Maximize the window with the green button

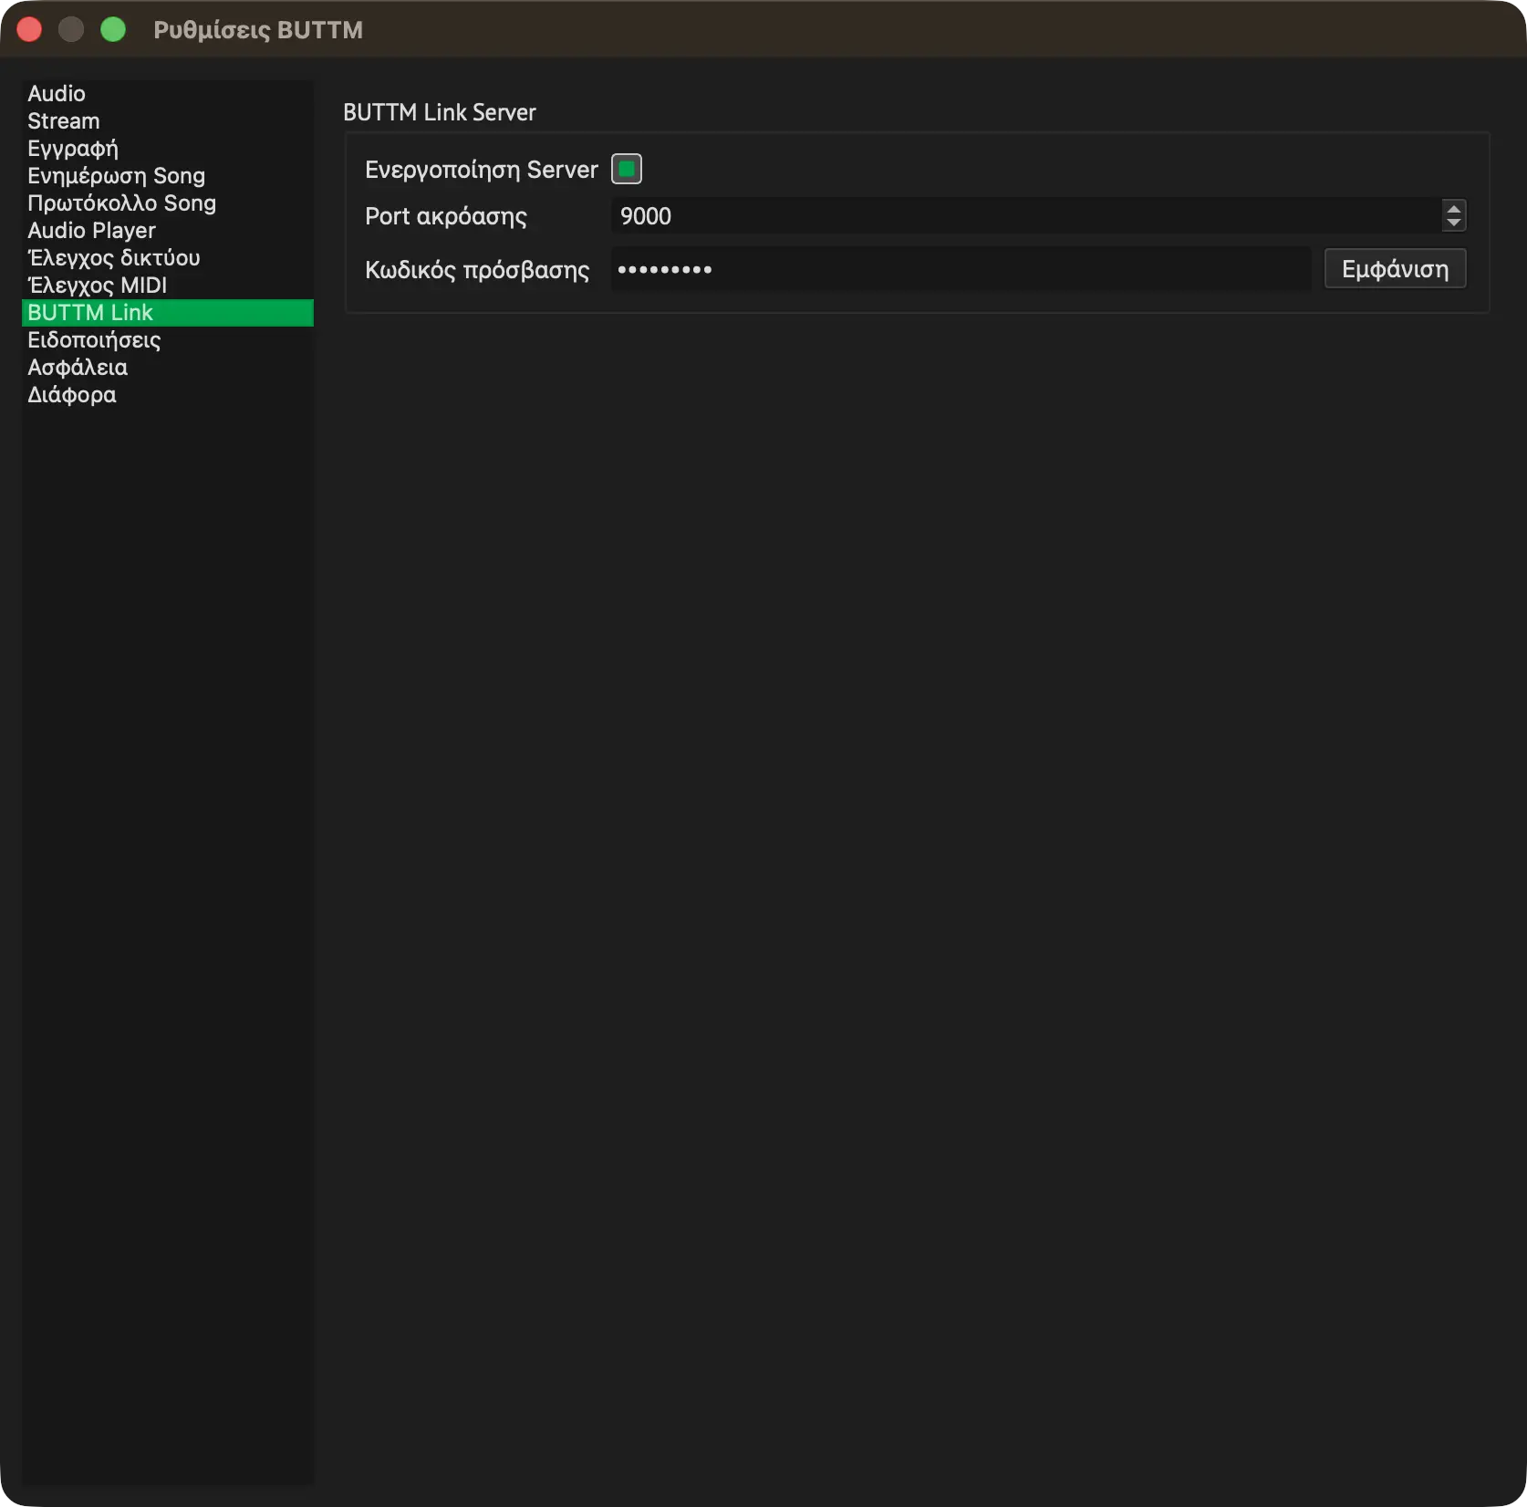click(113, 30)
